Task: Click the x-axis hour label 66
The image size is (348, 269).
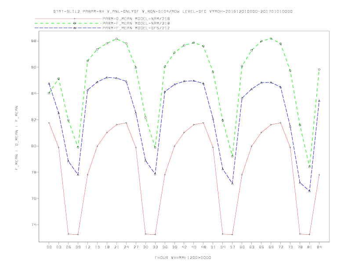Action: [261, 247]
